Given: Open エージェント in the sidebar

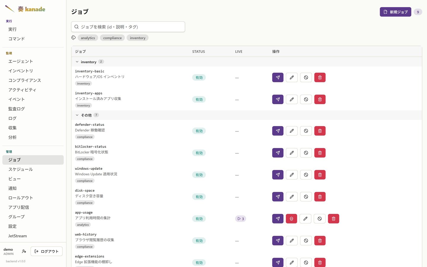Looking at the screenshot, I should [33, 61].
